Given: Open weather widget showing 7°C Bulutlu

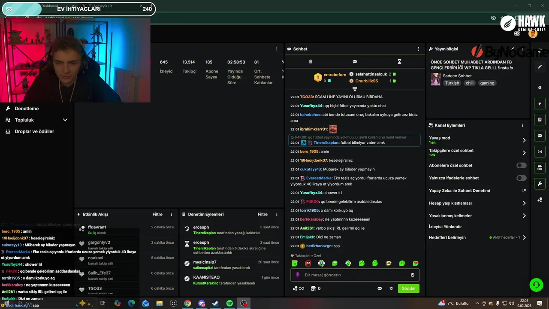Looking at the screenshot, I should pyautogui.click(x=453, y=303).
